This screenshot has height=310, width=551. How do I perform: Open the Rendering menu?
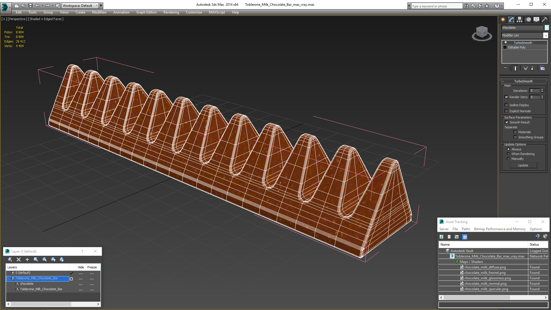[171, 12]
